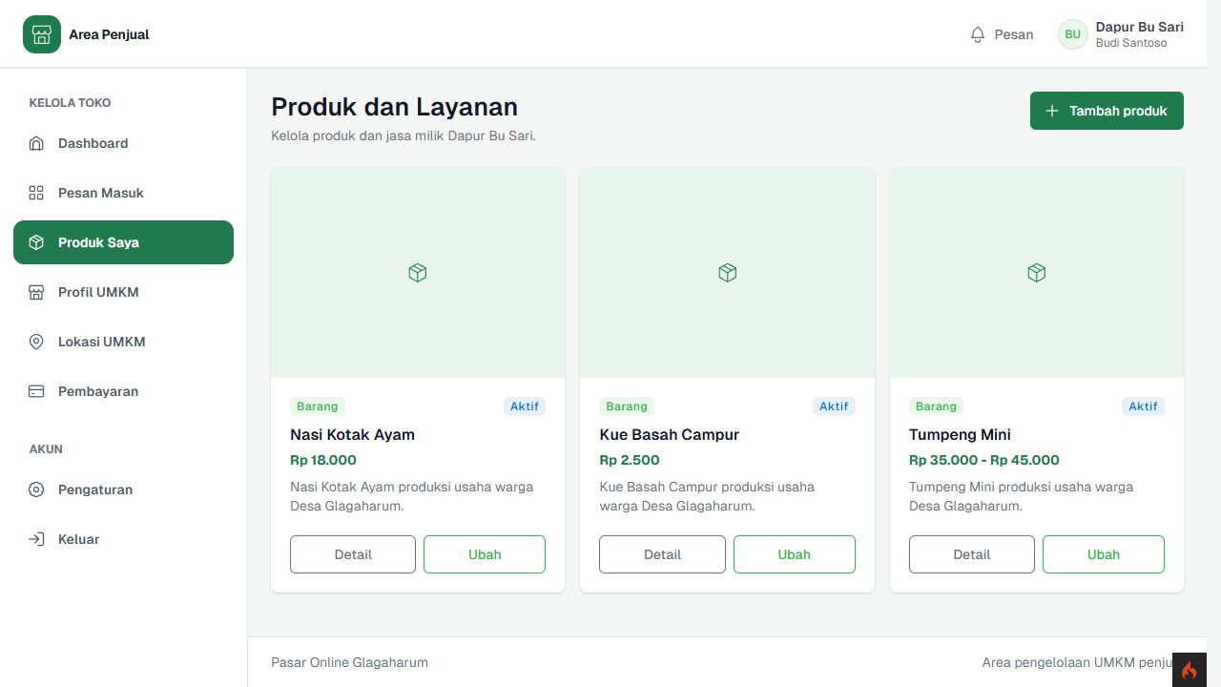Open Detail for Nasi Kotak Ayam
The width and height of the screenshot is (1221, 687).
click(353, 554)
